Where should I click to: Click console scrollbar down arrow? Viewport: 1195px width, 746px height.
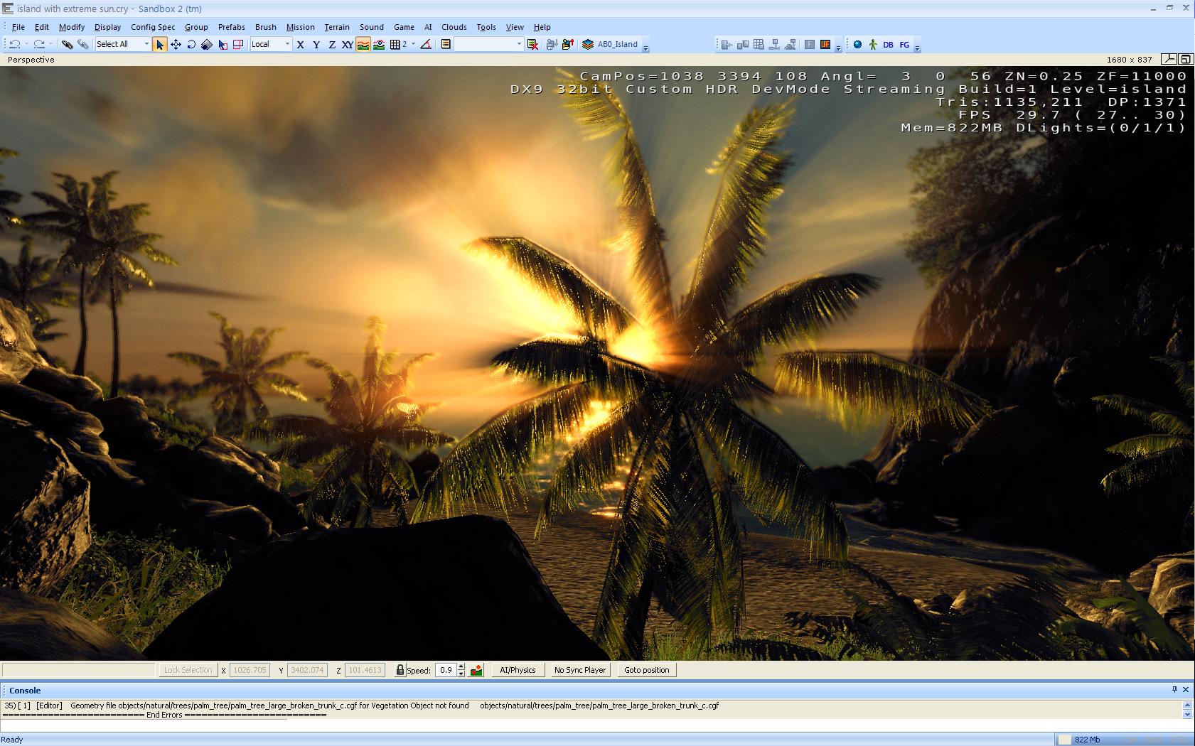click(x=1187, y=715)
